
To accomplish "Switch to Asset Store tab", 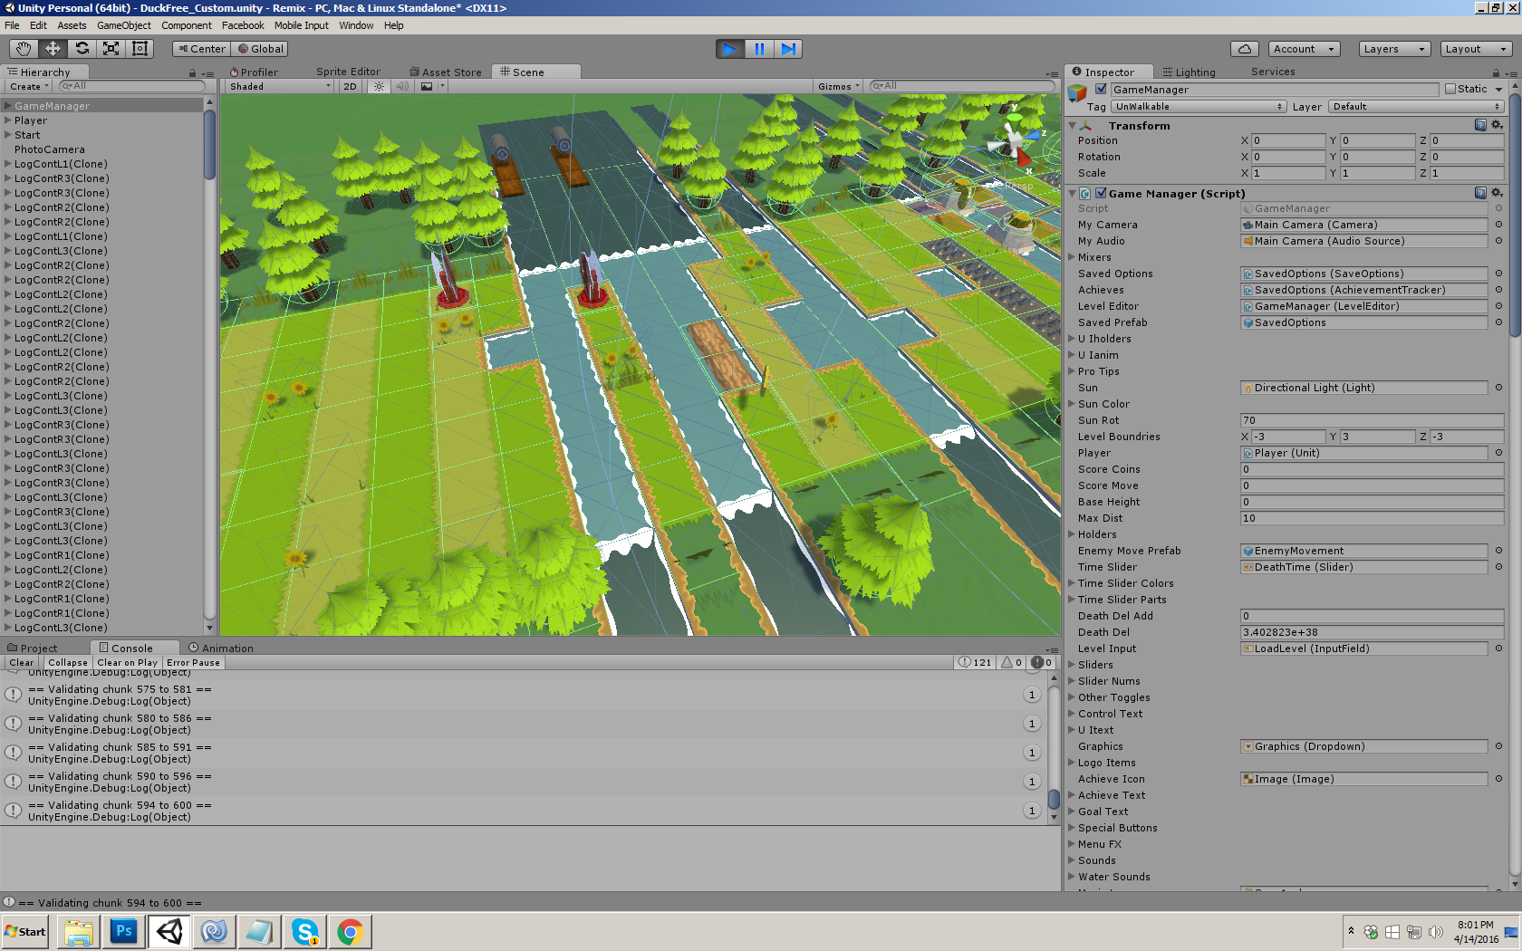I will click(446, 72).
